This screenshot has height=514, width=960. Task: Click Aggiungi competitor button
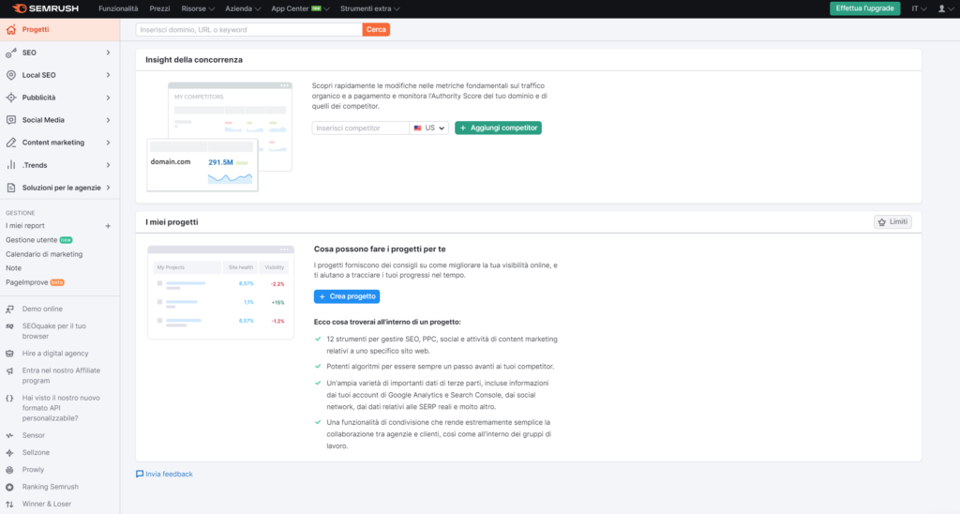(x=498, y=128)
